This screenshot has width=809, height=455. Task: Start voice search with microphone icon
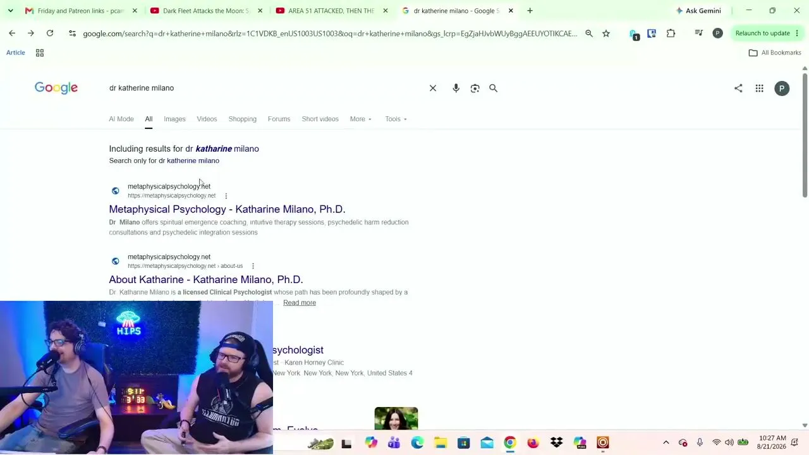click(456, 88)
